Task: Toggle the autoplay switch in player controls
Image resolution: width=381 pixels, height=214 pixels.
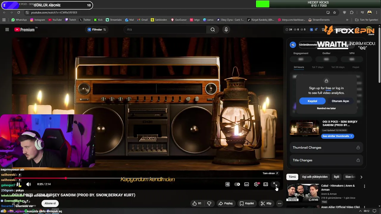Action: pos(237,184)
